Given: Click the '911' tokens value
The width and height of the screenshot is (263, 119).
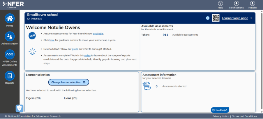Looking at the screenshot, I should [165, 35].
